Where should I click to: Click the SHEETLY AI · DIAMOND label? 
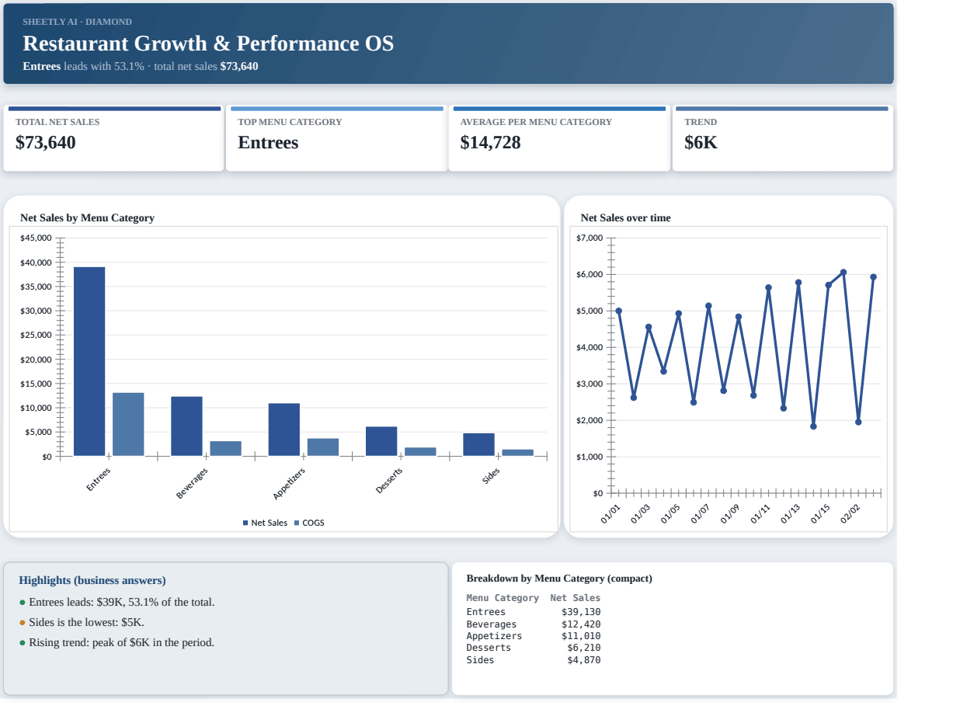[x=77, y=22]
